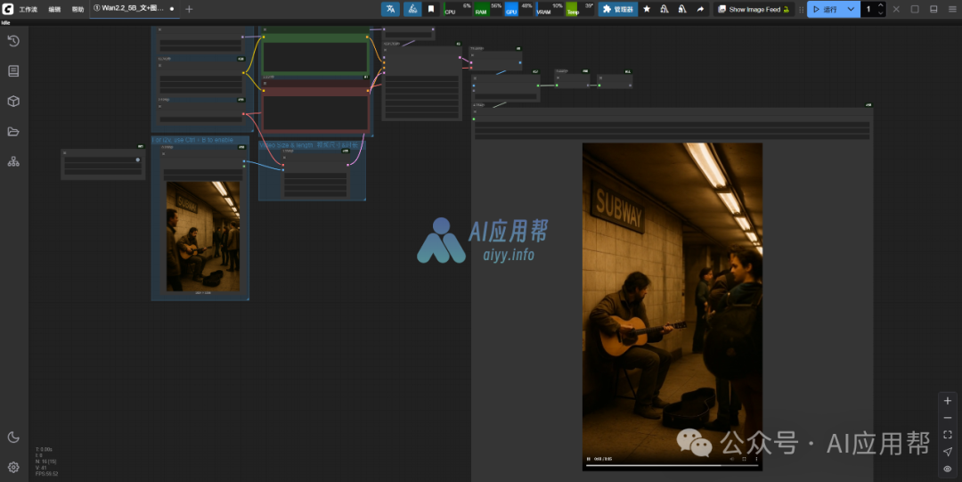Click the GPU usage monitor
Screen dimensions: 962x482
tap(518, 9)
